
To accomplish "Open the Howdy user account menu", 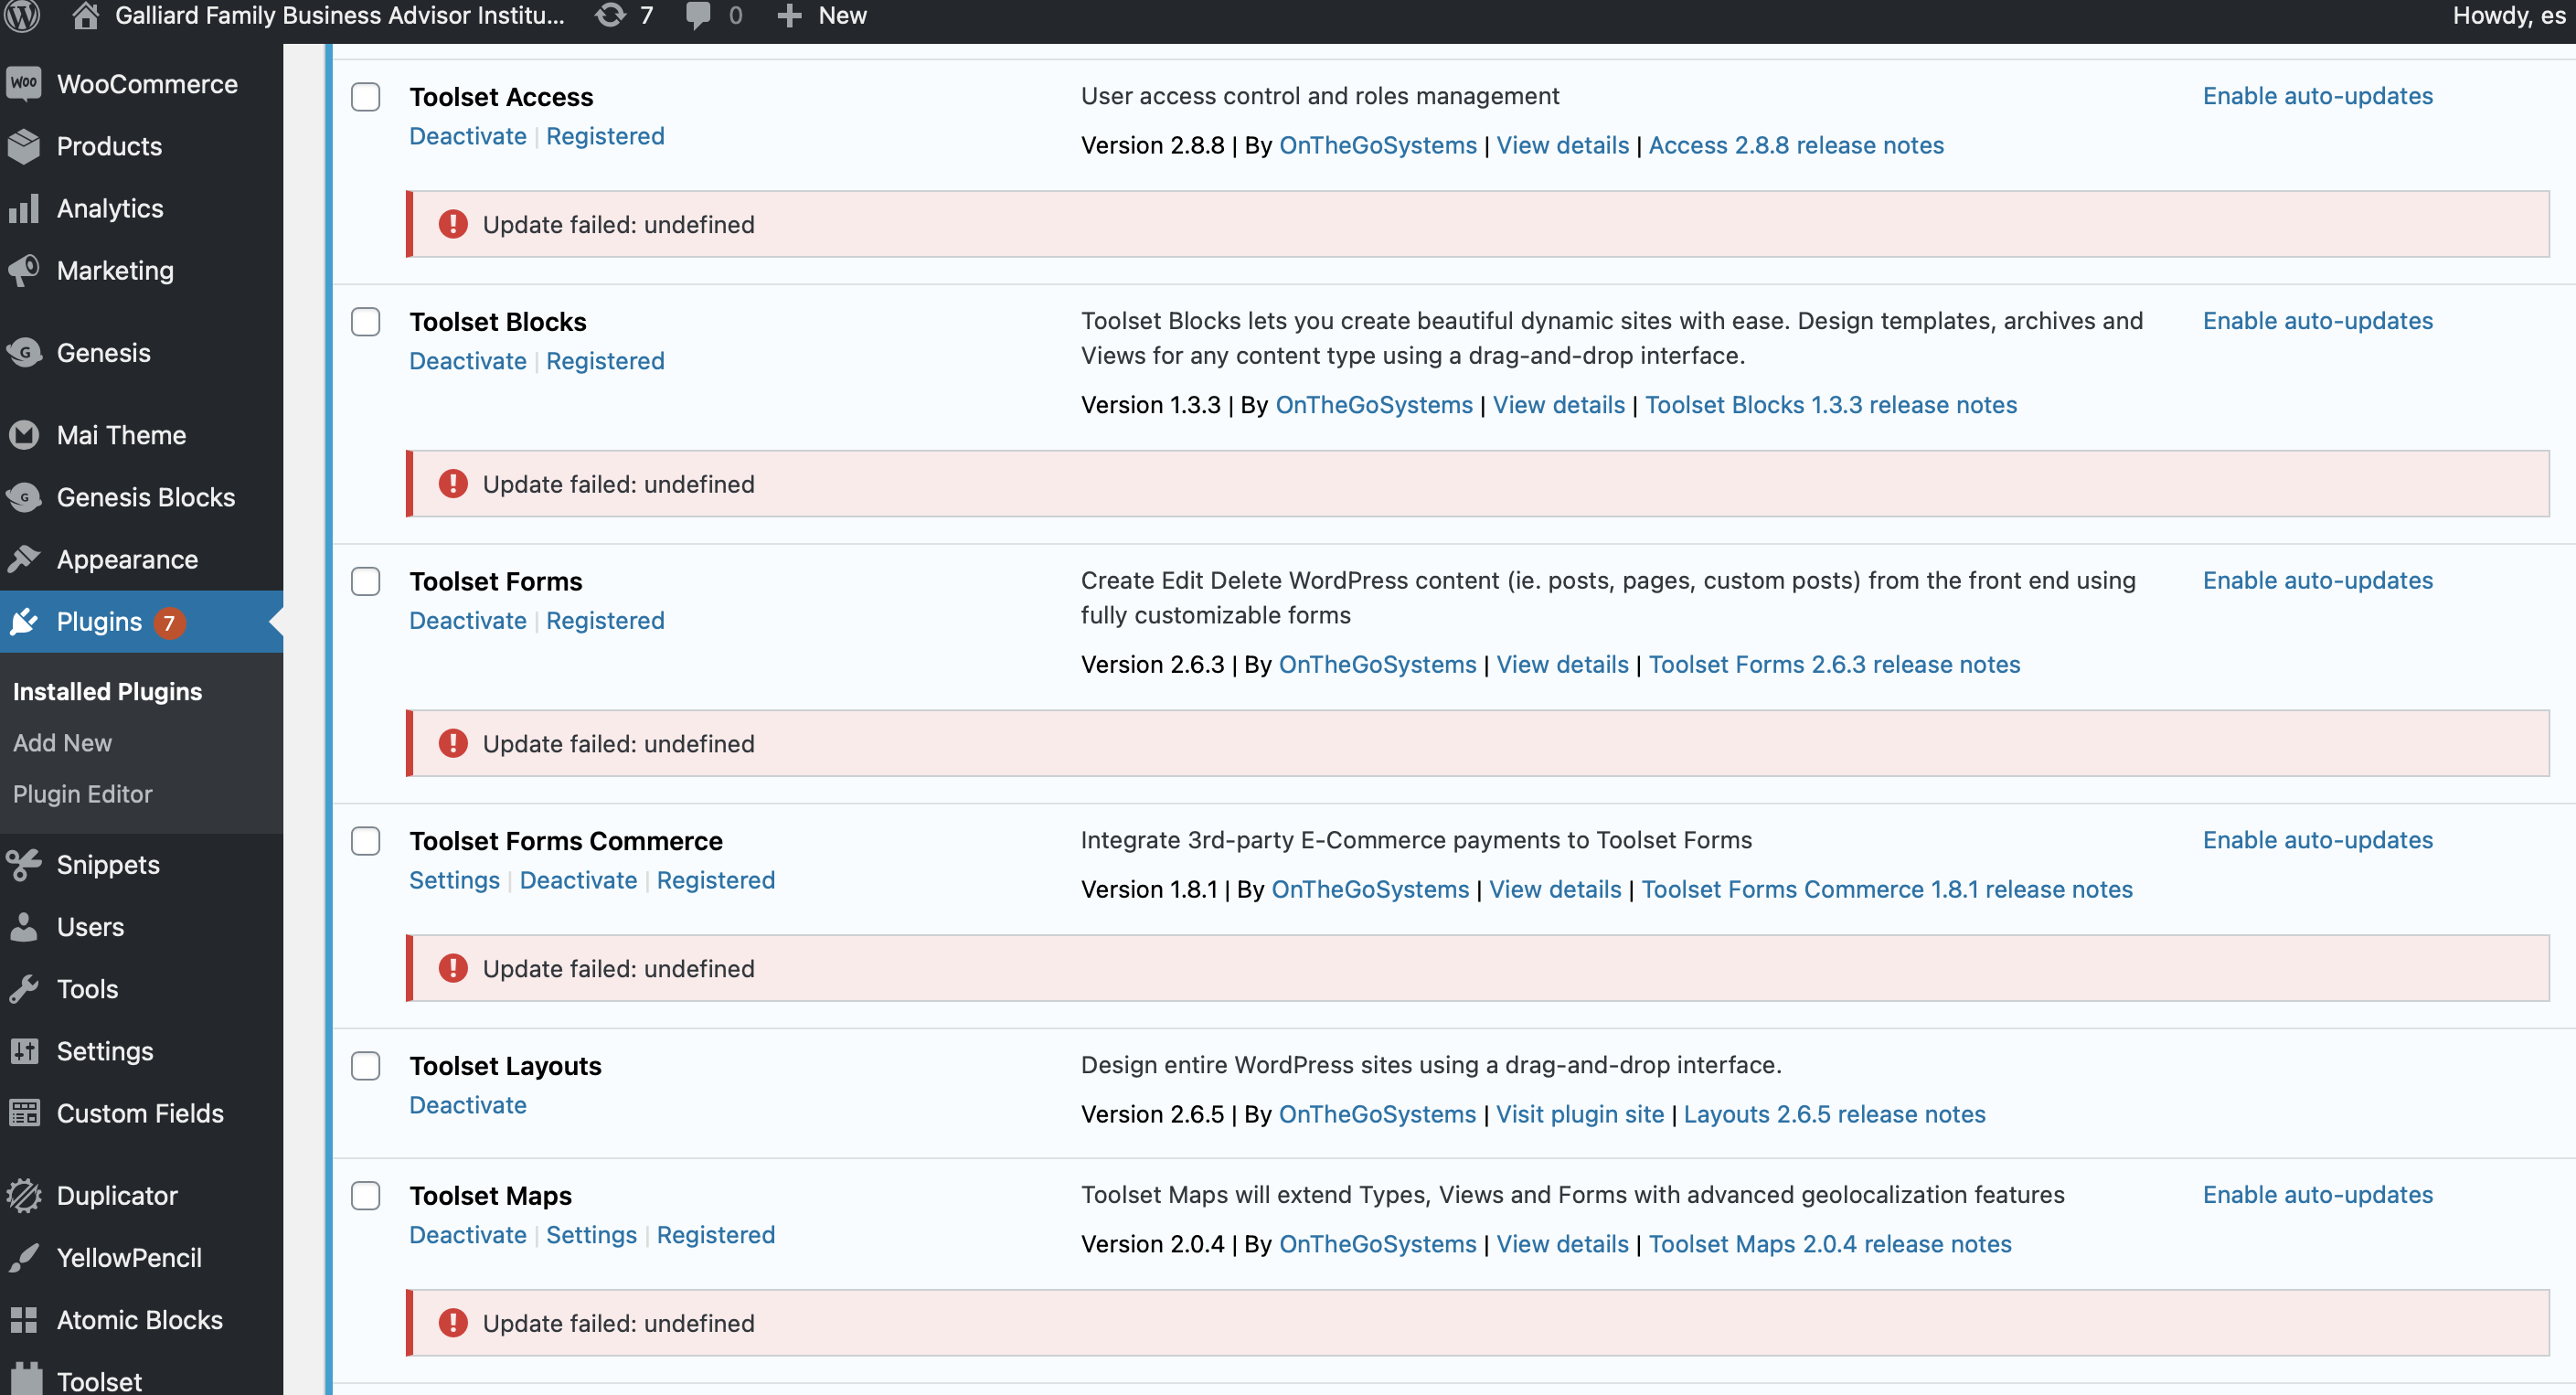I will tap(2507, 15).
